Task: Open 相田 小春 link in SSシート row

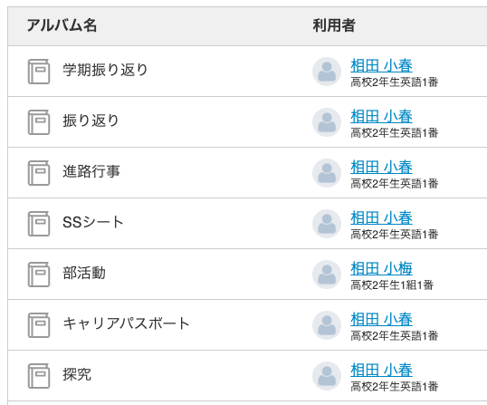Action: (381, 217)
